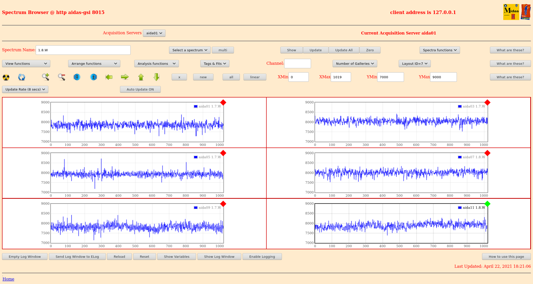Click the blue double up-arrow icon

click(x=94, y=77)
